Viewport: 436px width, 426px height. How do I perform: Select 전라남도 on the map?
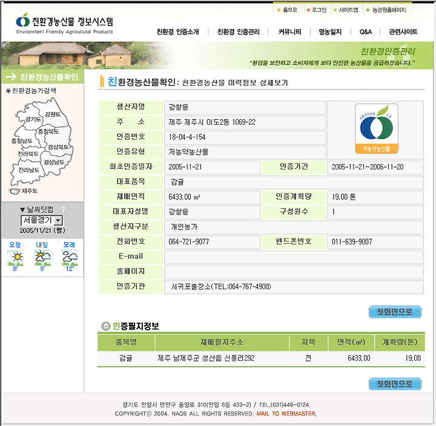[x=28, y=170]
